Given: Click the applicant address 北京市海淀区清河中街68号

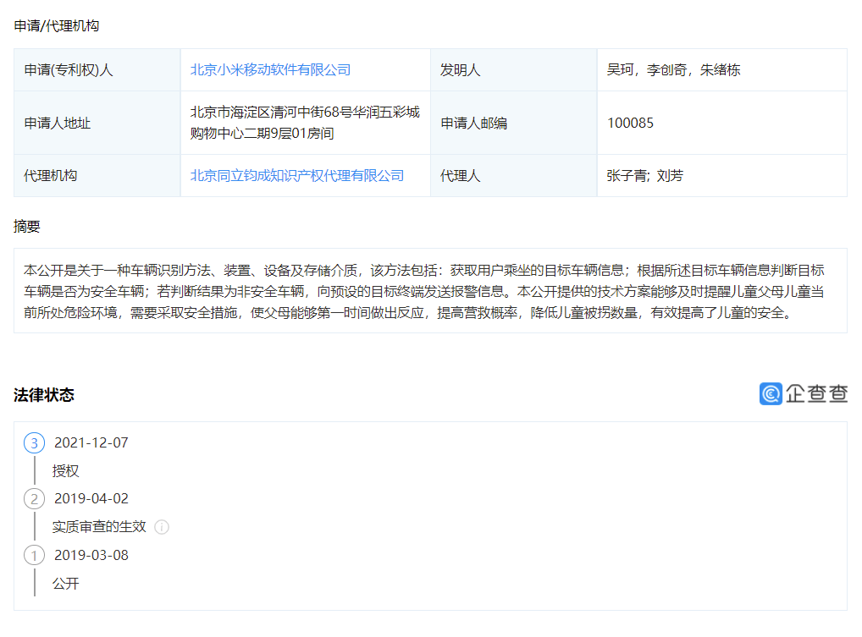Looking at the screenshot, I should 305,123.
